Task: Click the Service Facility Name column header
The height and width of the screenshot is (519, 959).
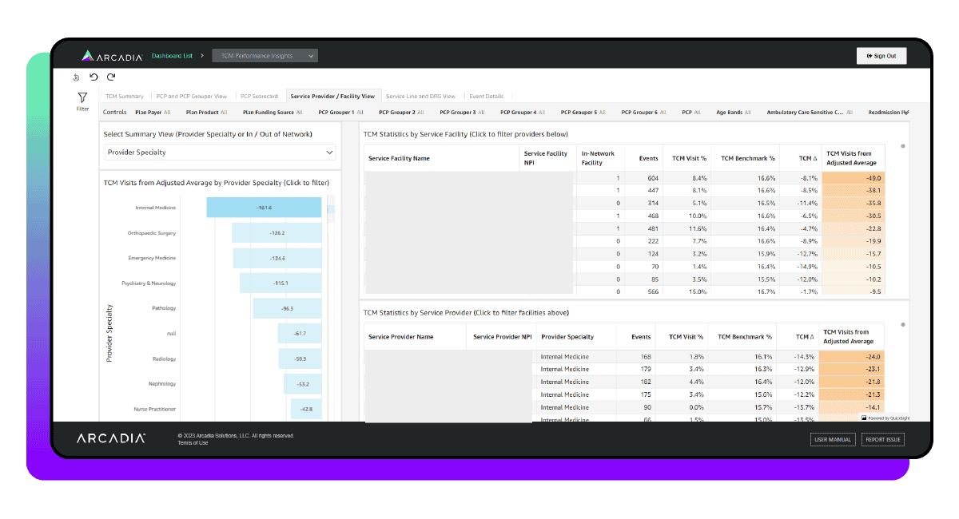Action: 399,158
